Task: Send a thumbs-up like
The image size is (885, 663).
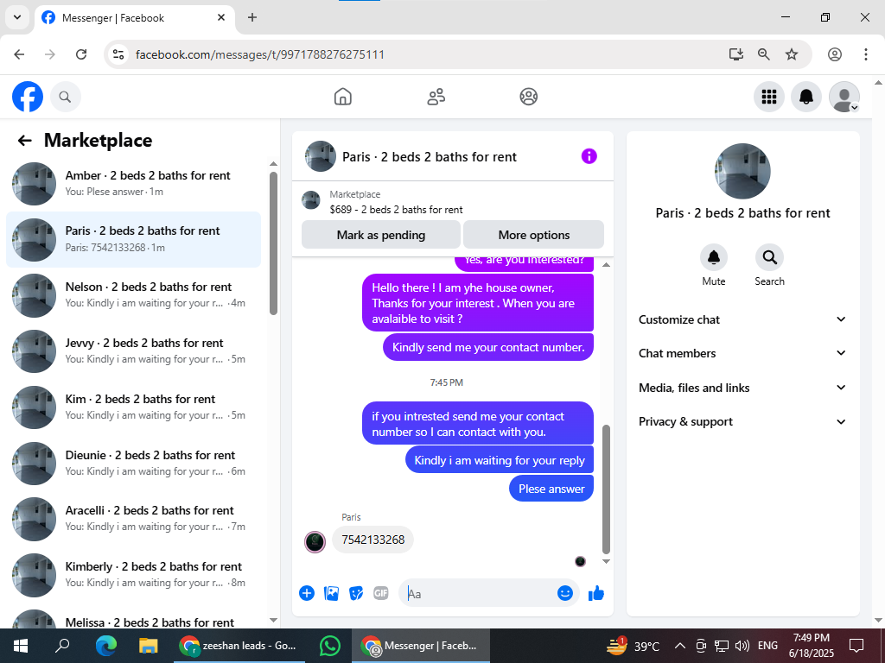Action: (596, 593)
